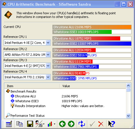Click the 10019 MFLOPS value cell
Image resolution: width=135 pixels, height=129 pixels.
click(x=72, y=101)
